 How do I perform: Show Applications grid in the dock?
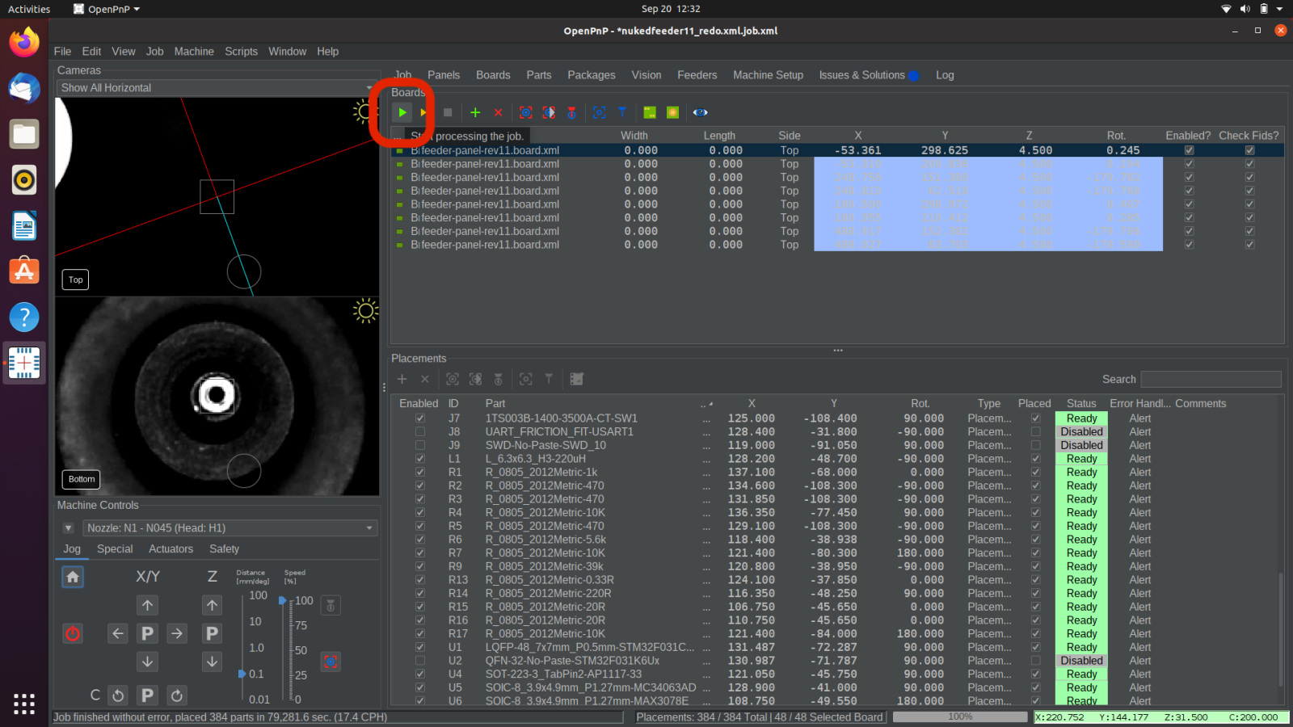24,704
